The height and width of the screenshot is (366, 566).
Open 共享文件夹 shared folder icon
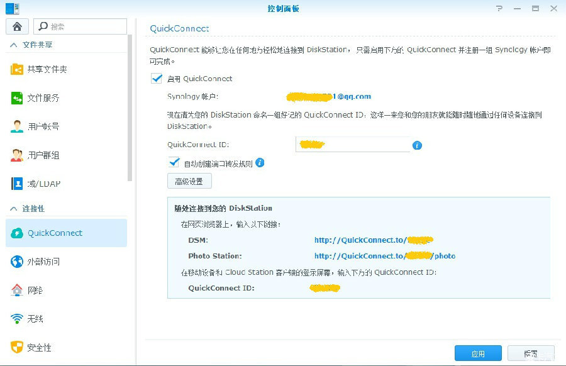pos(17,69)
